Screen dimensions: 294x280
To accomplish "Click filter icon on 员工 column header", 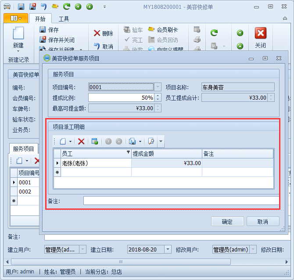I will [128, 153].
